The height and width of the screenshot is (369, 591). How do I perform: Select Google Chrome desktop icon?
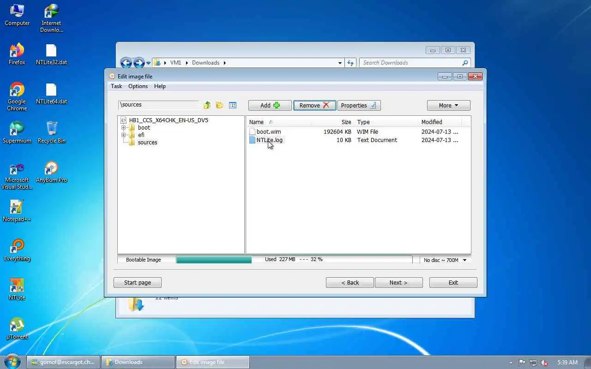click(17, 97)
